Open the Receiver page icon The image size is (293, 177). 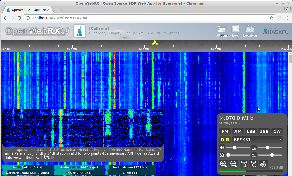(x=250, y=31)
